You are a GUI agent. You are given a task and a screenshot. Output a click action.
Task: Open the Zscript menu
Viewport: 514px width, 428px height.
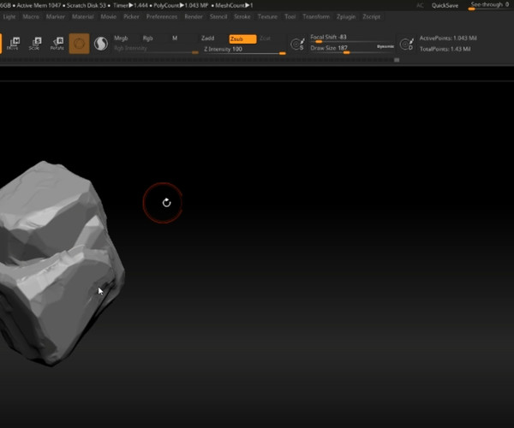click(372, 16)
